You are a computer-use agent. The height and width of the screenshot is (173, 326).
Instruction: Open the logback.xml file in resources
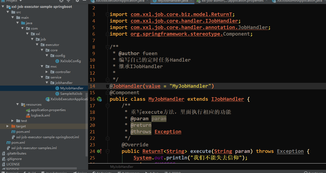click(x=40, y=115)
